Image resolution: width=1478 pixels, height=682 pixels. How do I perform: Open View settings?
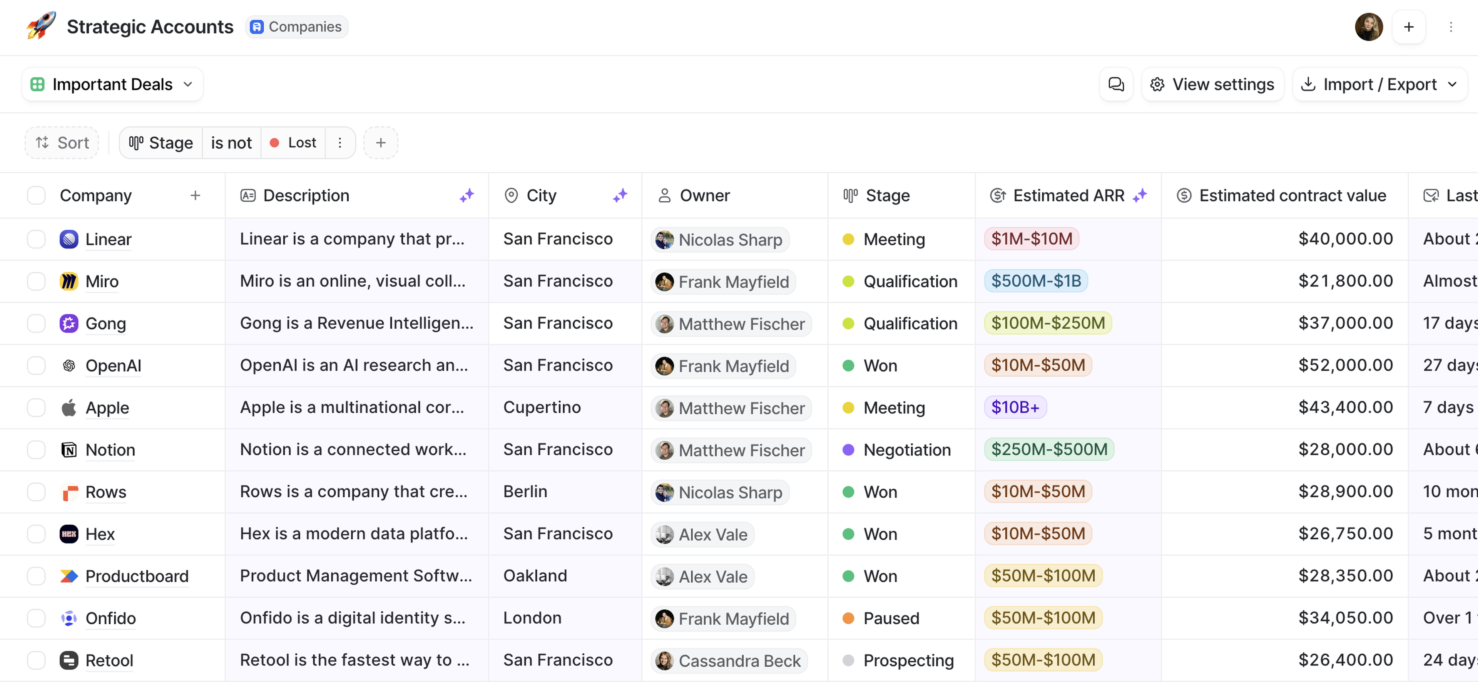pos(1212,84)
